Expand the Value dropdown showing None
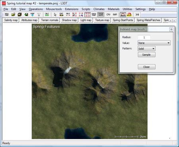Viewport: 179px width, 147px height. point(154,43)
